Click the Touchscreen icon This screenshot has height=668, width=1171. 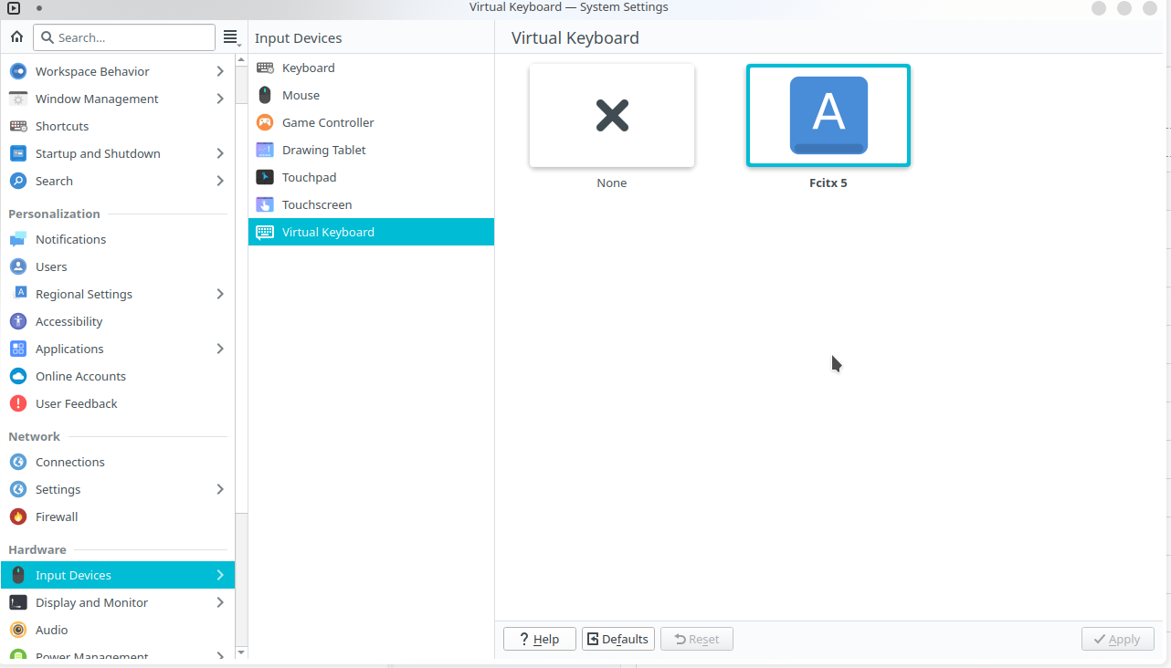point(265,204)
